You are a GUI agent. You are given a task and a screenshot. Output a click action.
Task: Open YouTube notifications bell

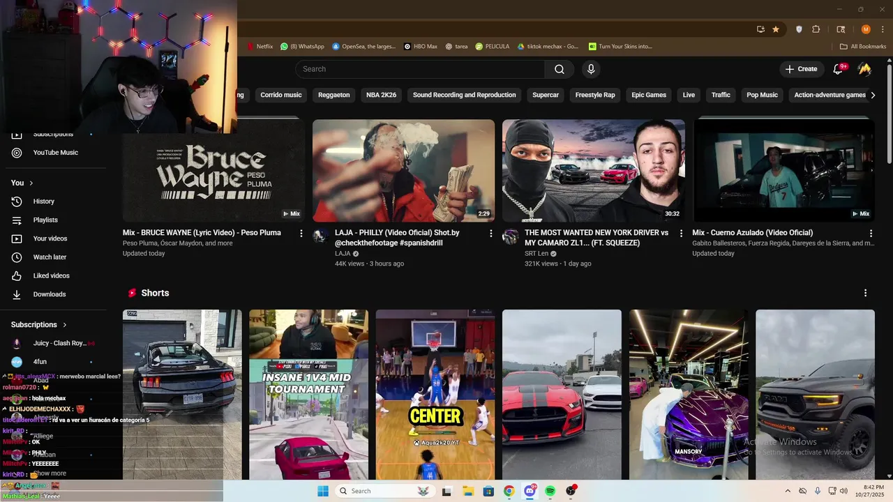839,69
